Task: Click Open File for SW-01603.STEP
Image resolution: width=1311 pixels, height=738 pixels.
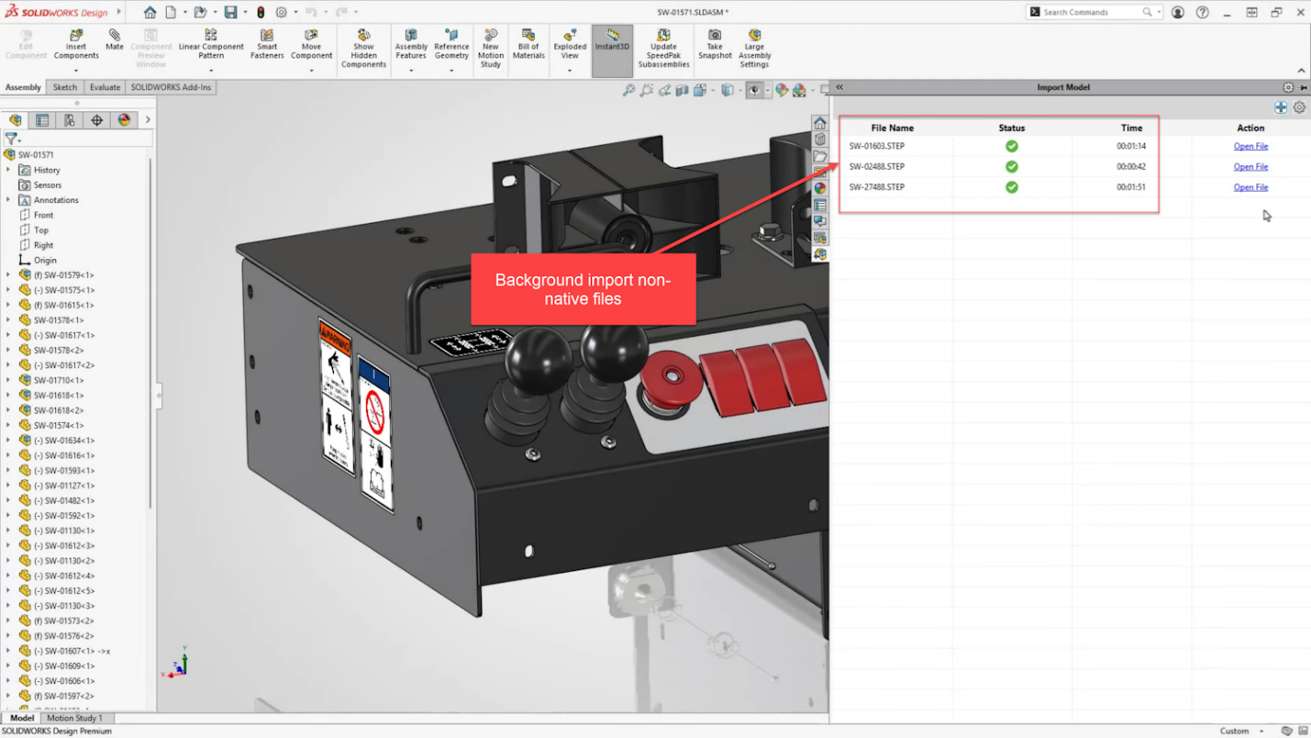Action: [x=1250, y=146]
